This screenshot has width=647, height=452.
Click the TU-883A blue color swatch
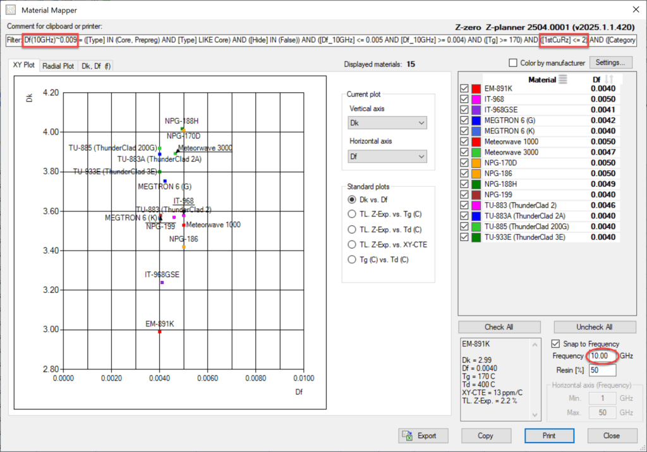[x=477, y=216]
